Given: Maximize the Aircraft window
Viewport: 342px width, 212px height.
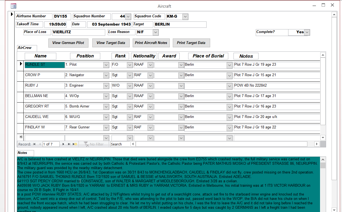Looking at the screenshot, I should pyautogui.click(x=323, y=5).
